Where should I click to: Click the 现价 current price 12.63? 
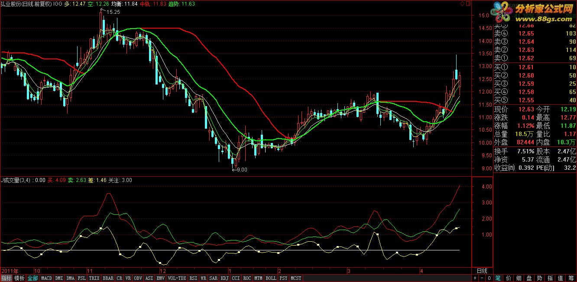(526, 110)
